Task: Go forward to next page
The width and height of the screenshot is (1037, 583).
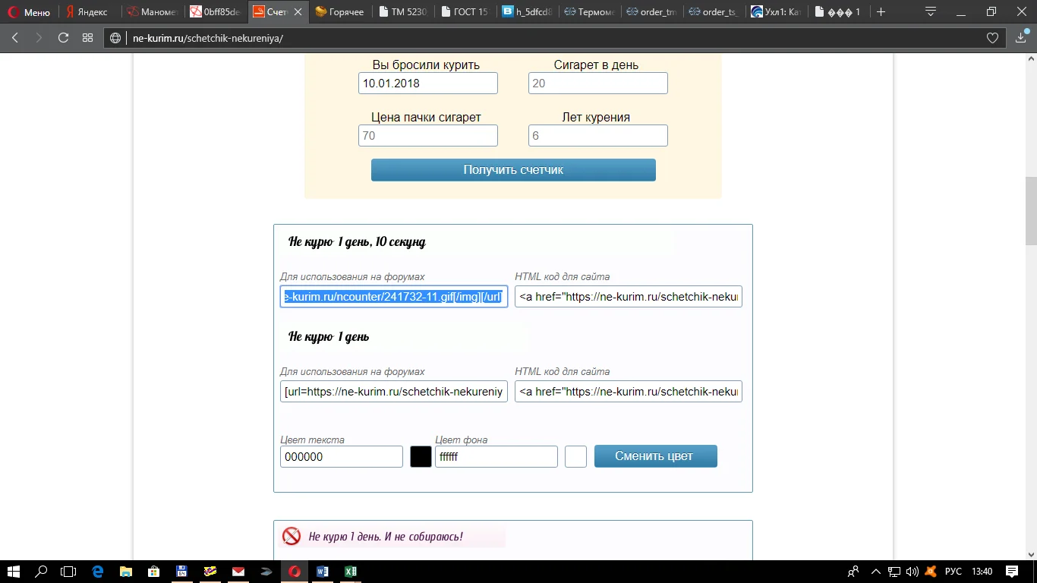Action: [39, 38]
